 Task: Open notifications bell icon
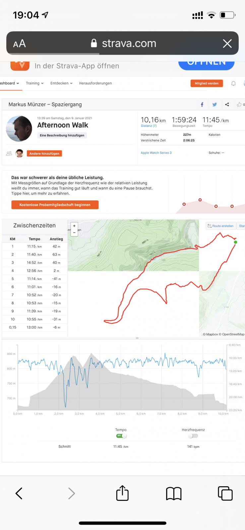pos(233,83)
